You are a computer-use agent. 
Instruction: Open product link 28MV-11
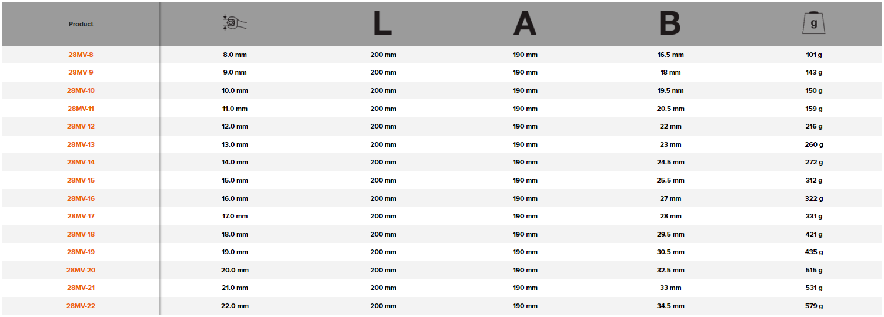[x=81, y=109]
